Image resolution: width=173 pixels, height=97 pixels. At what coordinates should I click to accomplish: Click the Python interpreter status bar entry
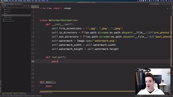161,96
